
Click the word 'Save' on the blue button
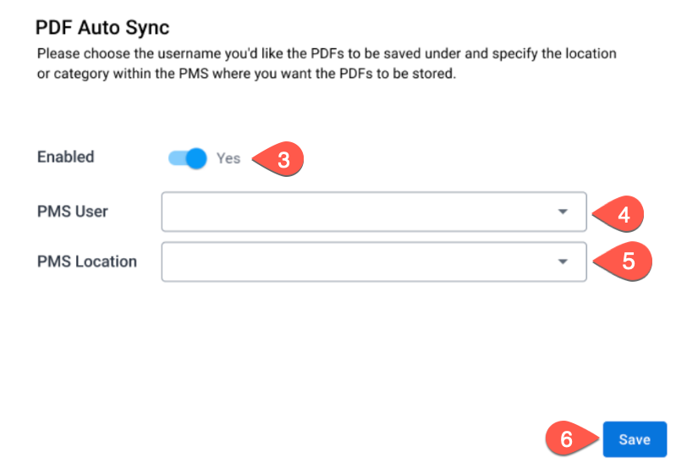pos(635,439)
